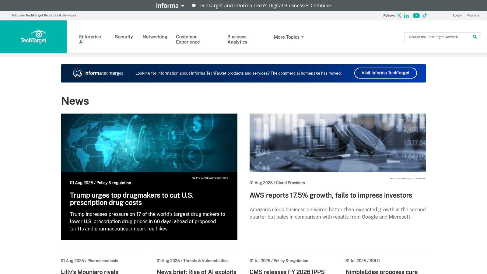
Task: Open the Enterprise AI topic
Action: [x=90, y=39]
